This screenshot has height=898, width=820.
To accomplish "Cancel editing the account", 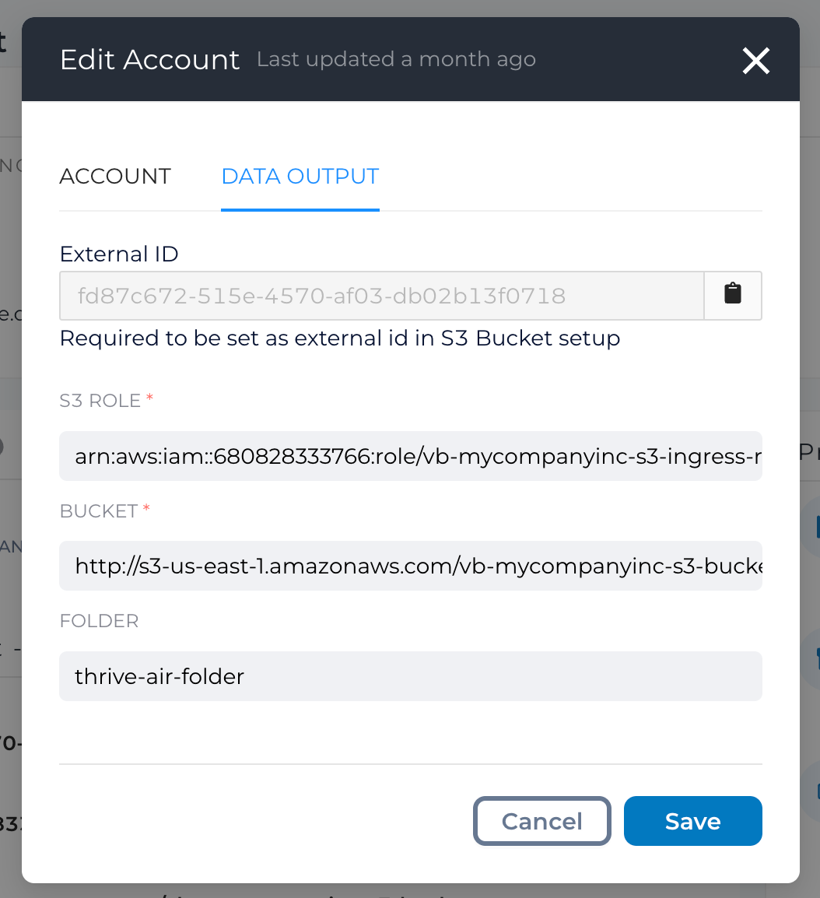I will (x=541, y=821).
